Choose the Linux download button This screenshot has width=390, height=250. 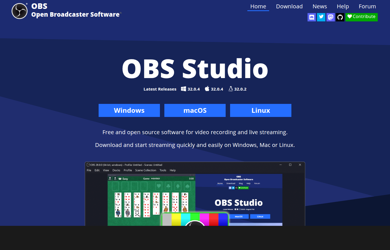(260, 110)
